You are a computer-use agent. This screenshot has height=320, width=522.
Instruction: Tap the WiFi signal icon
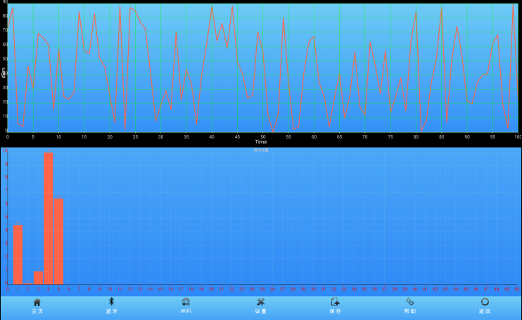tap(186, 302)
